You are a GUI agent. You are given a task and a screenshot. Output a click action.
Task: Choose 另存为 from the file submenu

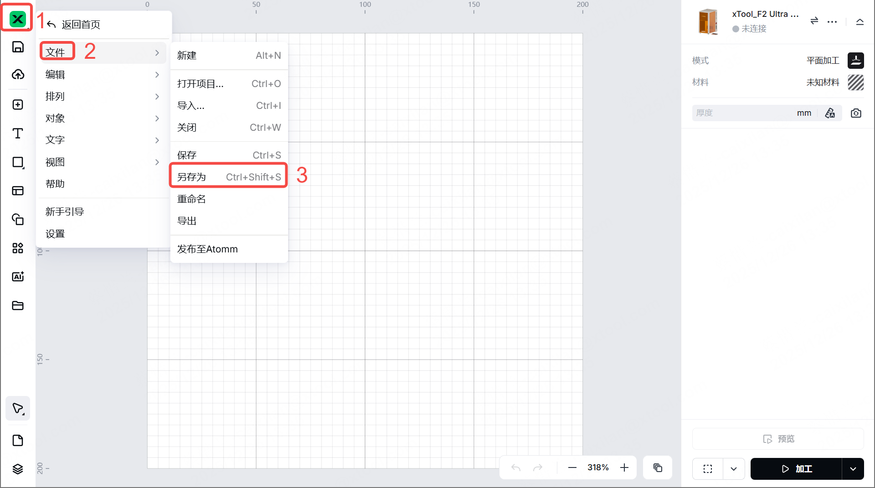228,177
